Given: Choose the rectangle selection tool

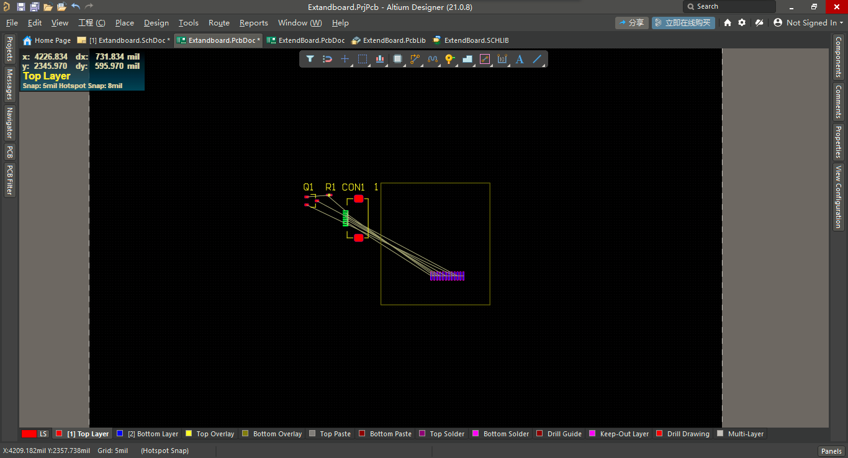Looking at the screenshot, I should point(363,59).
